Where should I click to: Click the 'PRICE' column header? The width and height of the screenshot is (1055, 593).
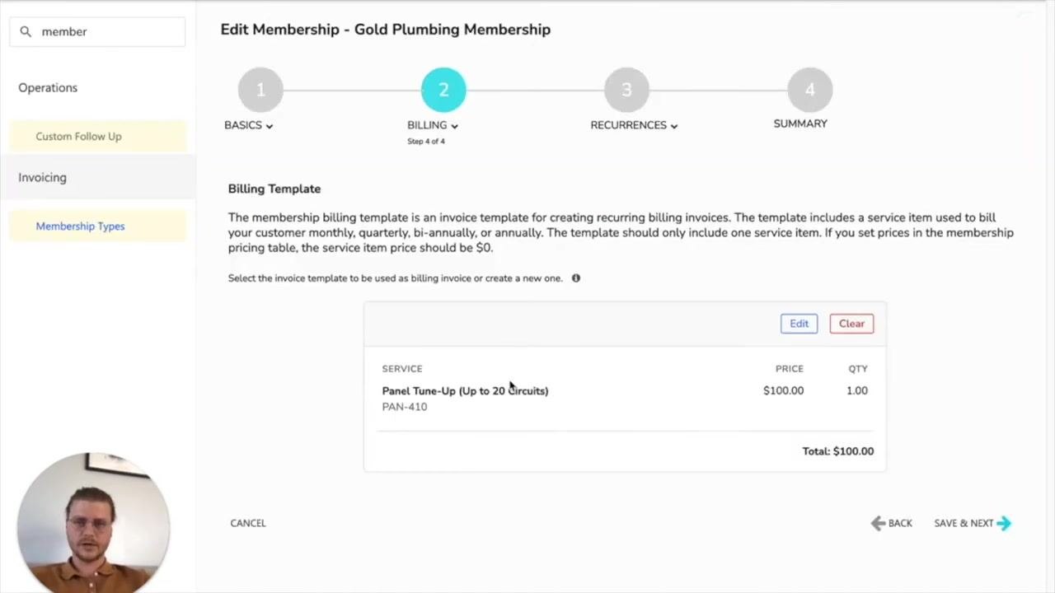(790, 369)
